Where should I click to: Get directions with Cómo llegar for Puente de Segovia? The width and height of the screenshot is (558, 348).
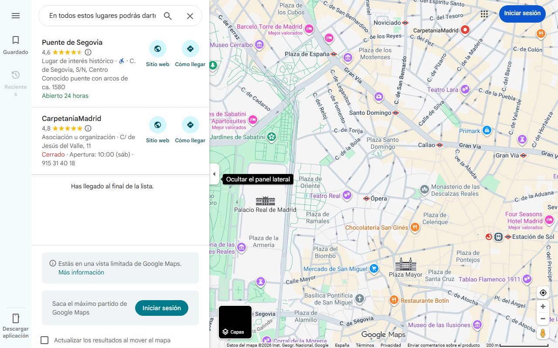point(190,49)
